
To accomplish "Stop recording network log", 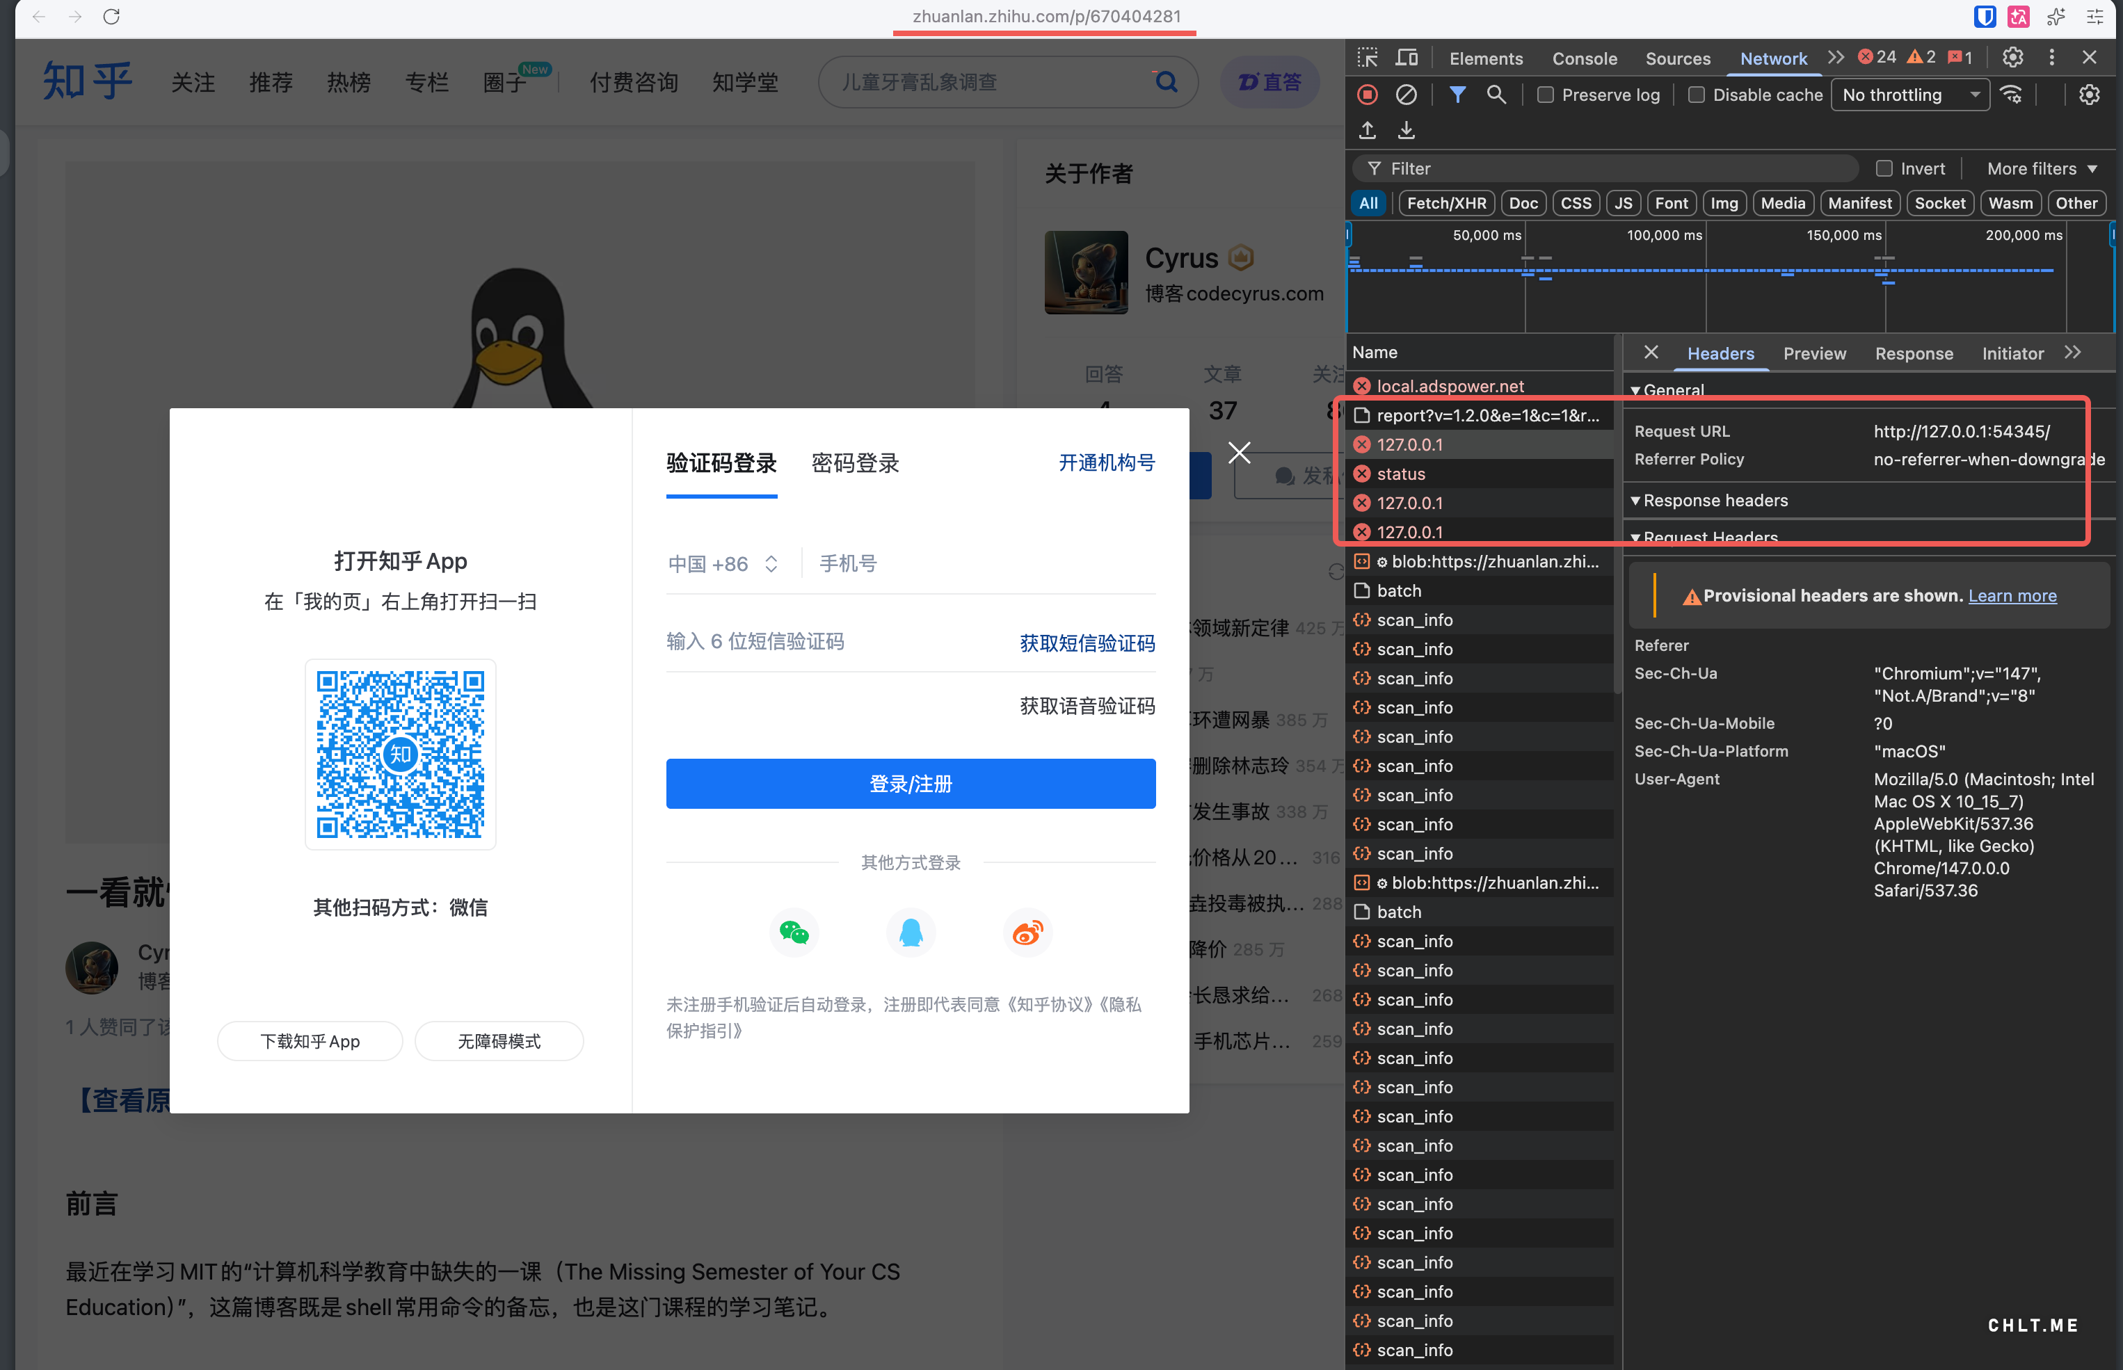I will (x=1368, y=95).
